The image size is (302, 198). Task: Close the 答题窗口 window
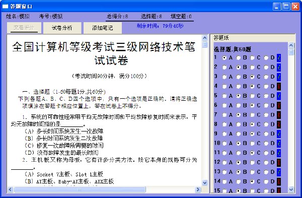point(295,7)
